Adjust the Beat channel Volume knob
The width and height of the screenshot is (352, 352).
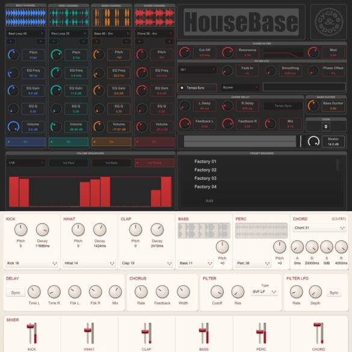click(x=13, y=126)
